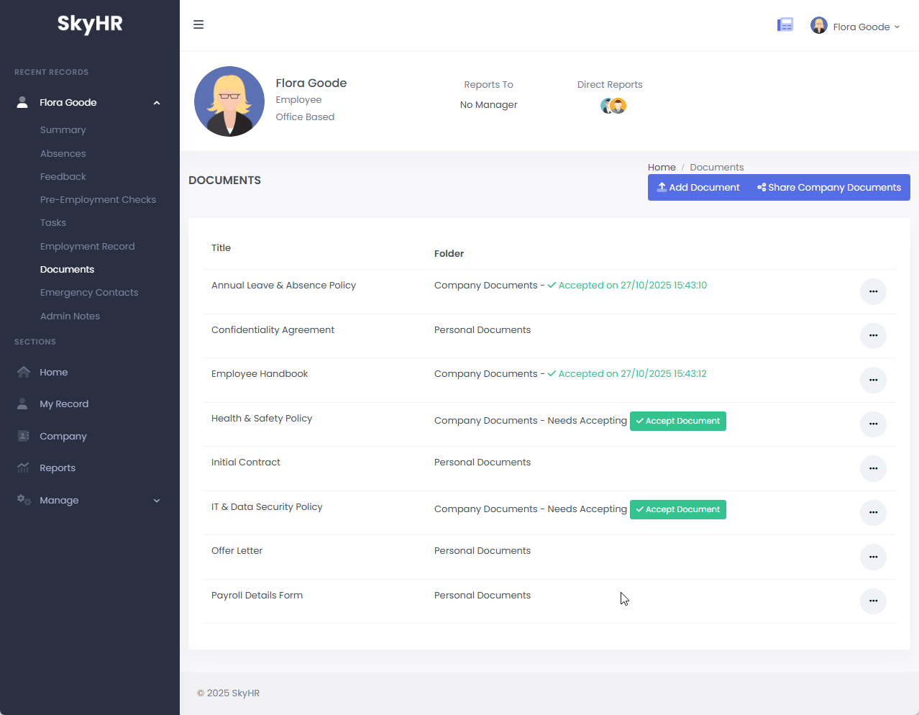Click the Add Document button
Screen dimensions: 919x715
pyautogui.click(x=698, y=187)
